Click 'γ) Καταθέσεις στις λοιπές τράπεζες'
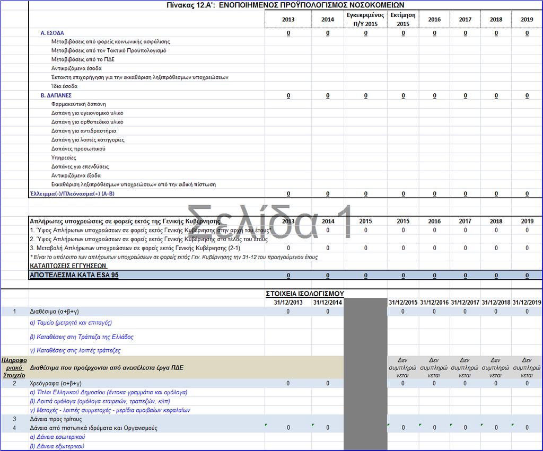Viewport: 543px width, 451px height. 75,350
